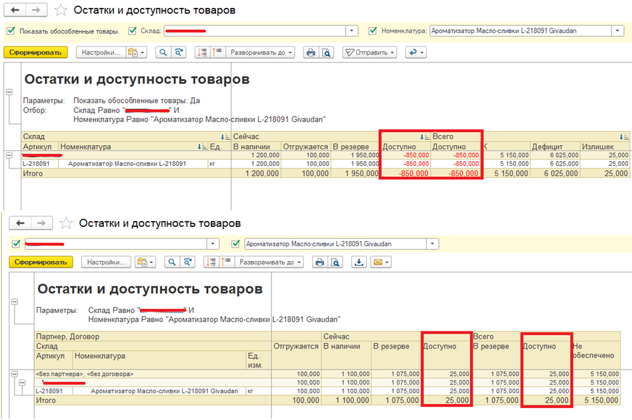Collapse lower report header group
The width and height of the screenshot is (632, 420).
(15, 302)
